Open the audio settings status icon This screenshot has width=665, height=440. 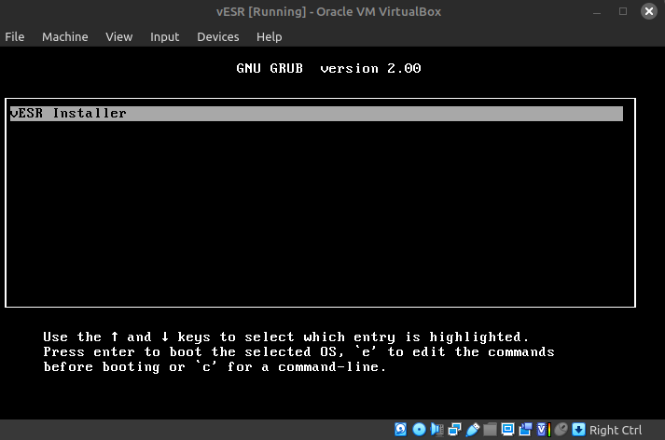436,430
